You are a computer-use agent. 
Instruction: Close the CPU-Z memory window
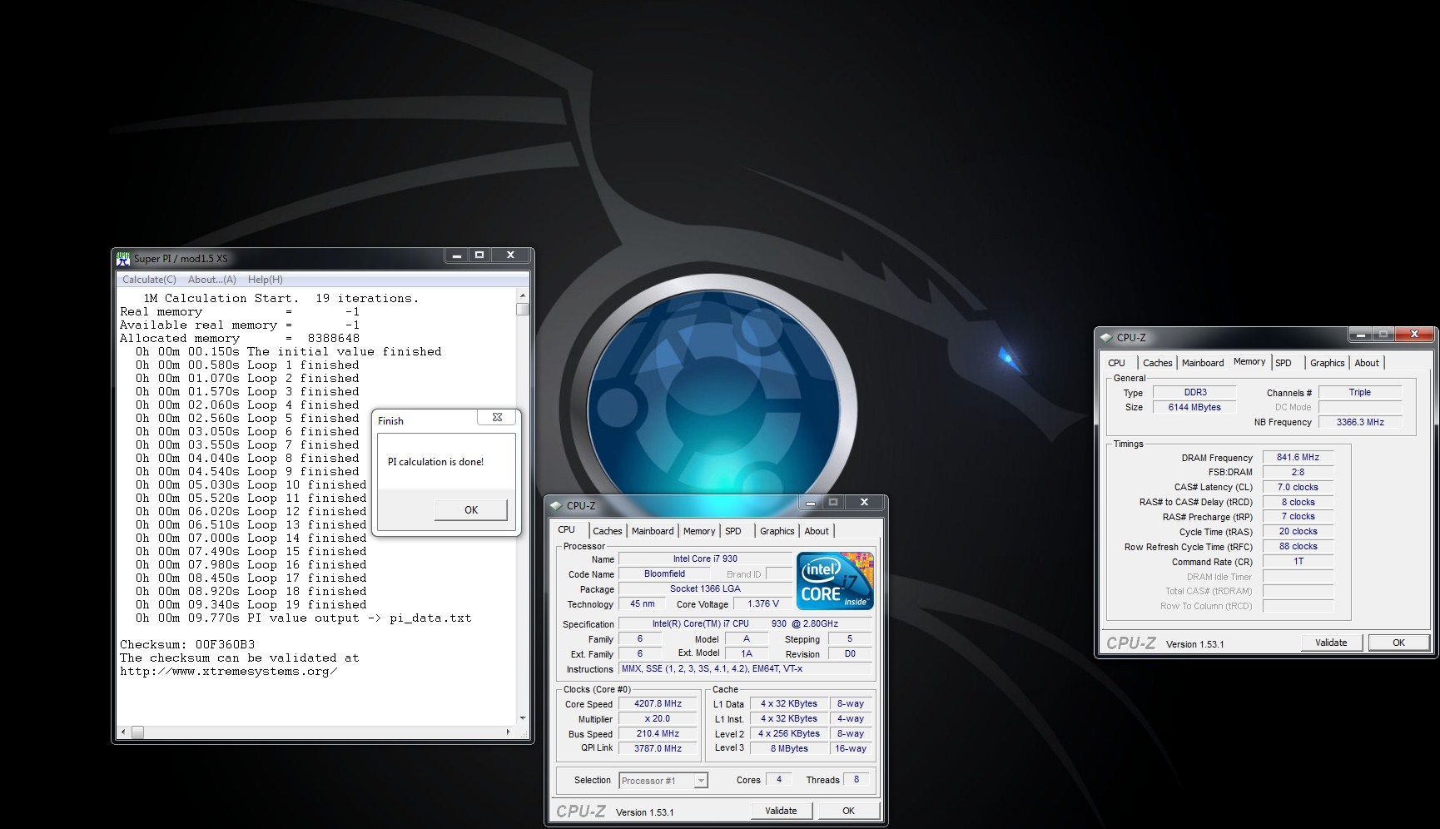1413,335
